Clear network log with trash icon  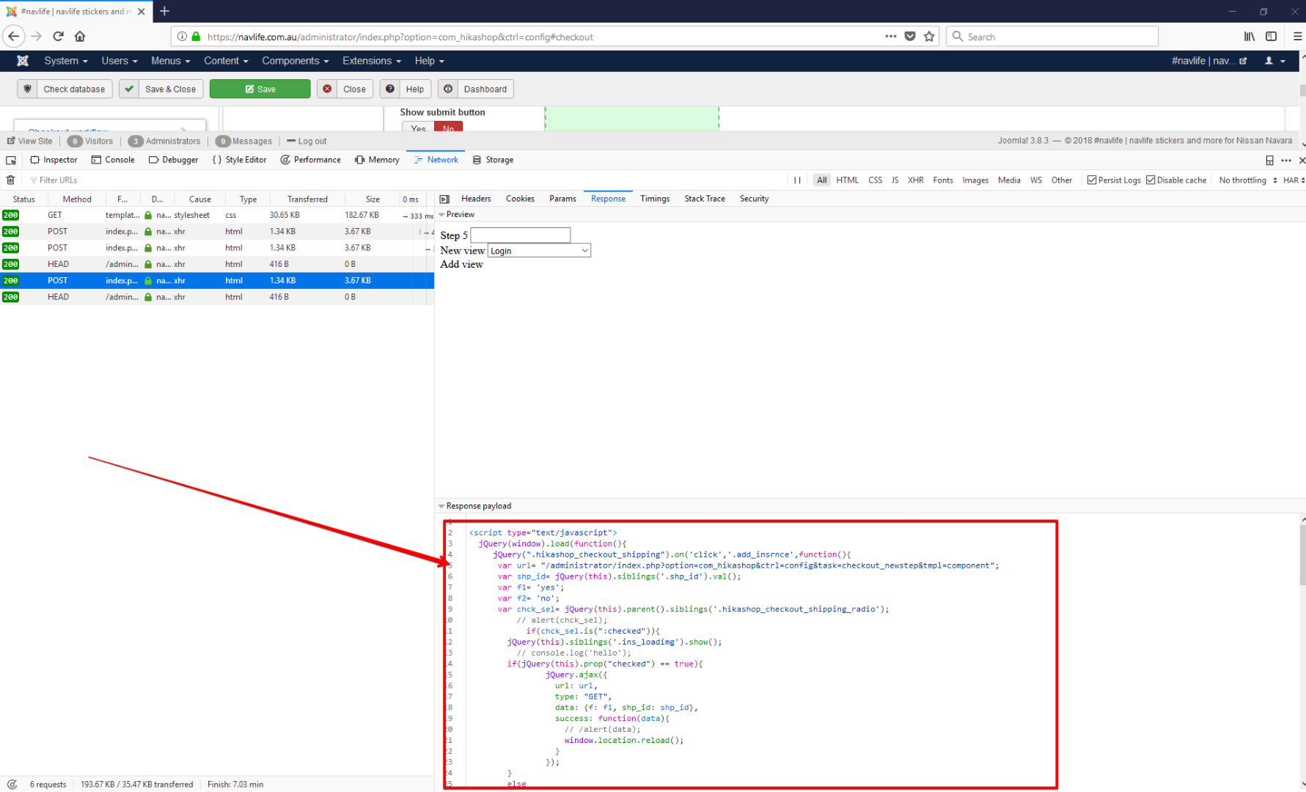click(x=10, y=180)
